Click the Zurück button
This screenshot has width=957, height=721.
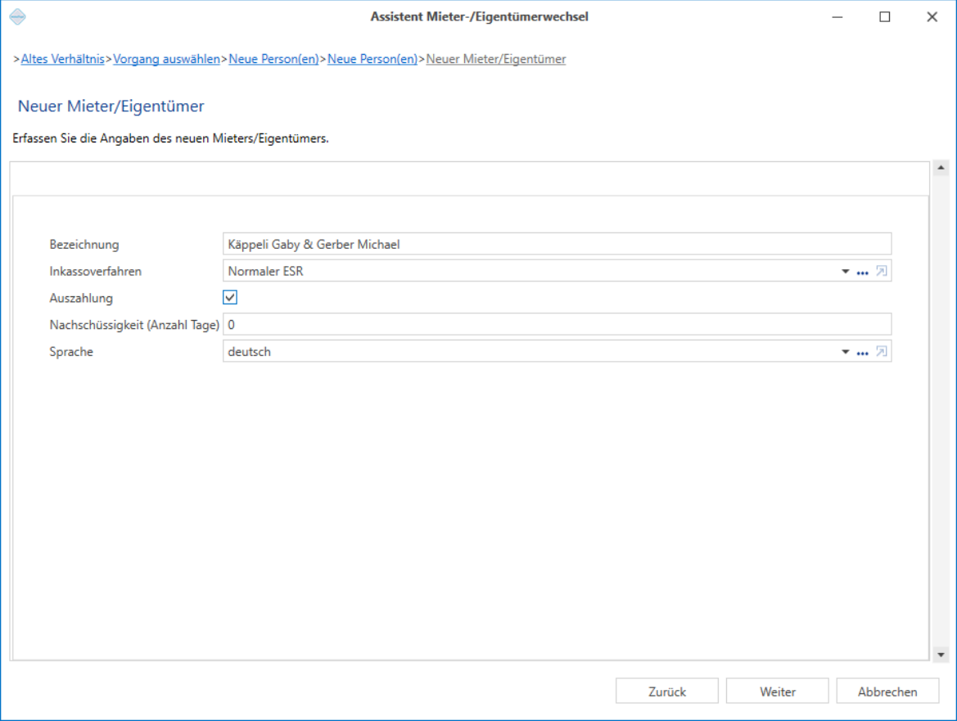[667, 691]
